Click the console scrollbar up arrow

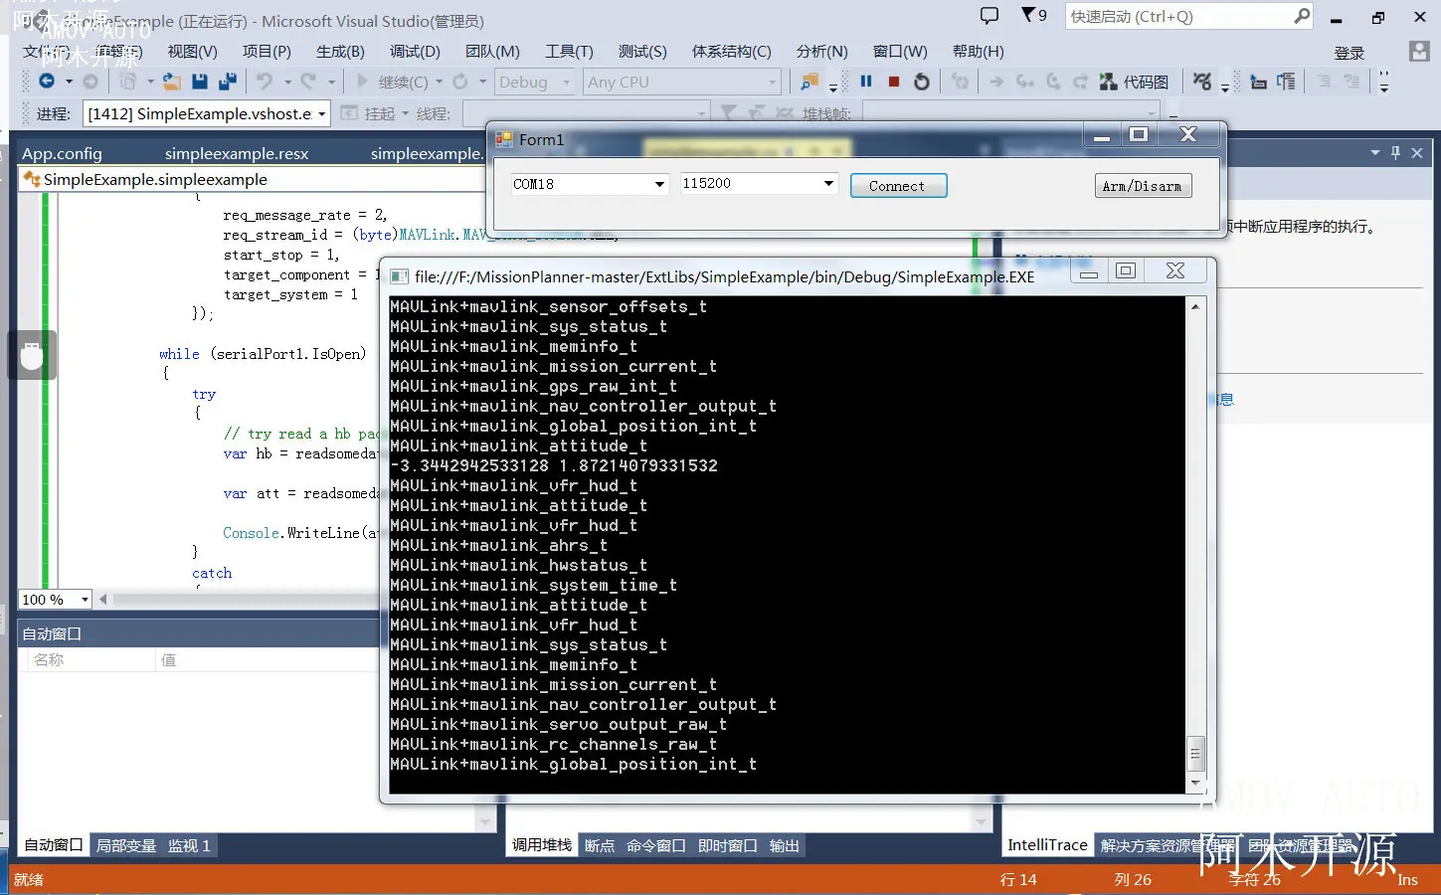coord(1195,306)
